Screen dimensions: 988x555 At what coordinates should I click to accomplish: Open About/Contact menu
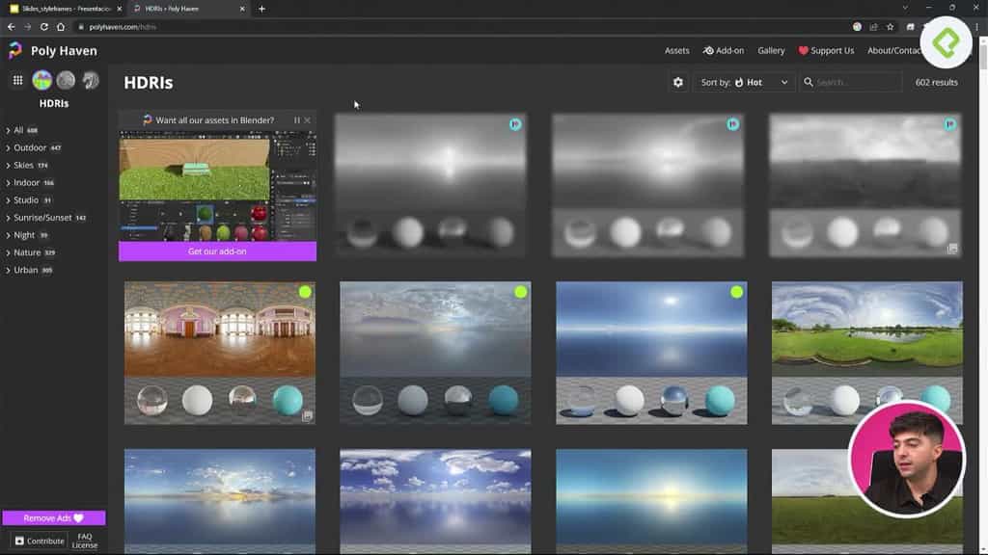894,51
